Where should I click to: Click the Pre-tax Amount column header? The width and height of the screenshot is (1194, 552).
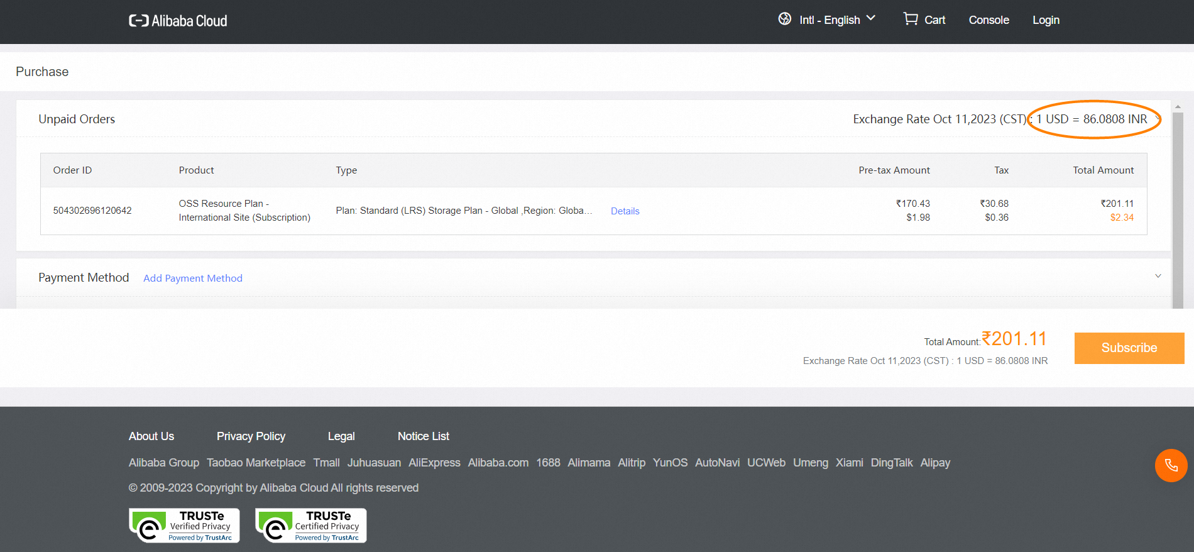click(x=894, y=170)
